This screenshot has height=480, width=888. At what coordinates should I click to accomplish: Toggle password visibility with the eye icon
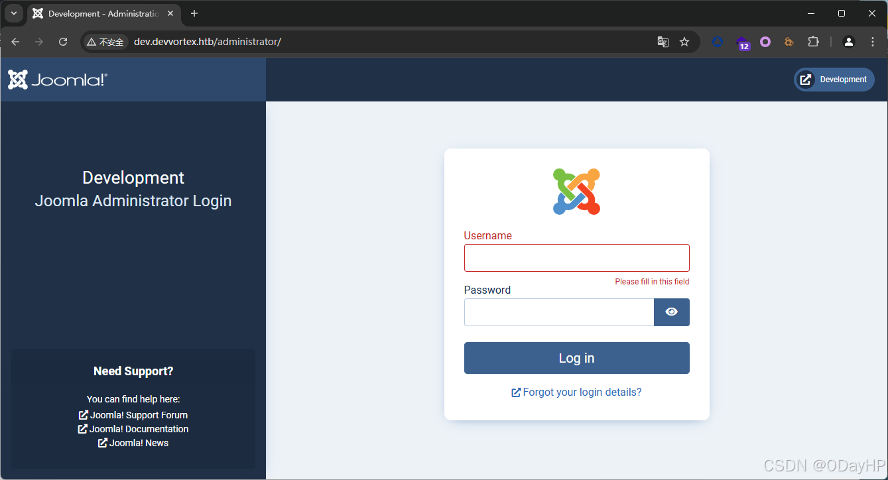click(x=671, y=312)
